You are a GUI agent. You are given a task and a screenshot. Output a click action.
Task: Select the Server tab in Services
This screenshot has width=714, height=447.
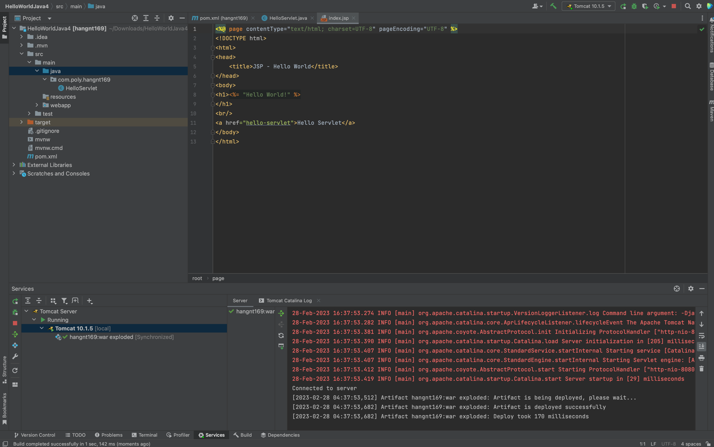[x=240, y=301]
